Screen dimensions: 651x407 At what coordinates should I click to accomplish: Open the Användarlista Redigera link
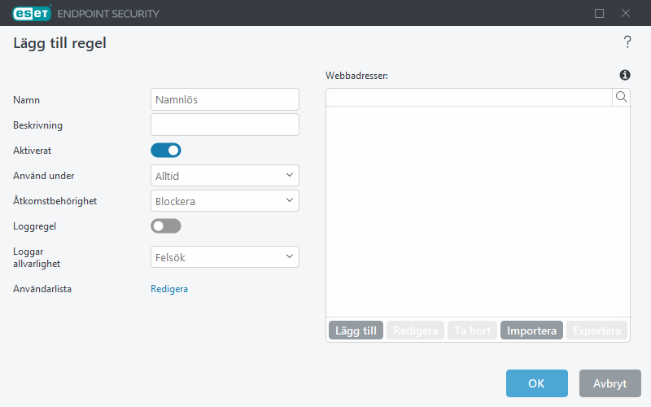169,289
